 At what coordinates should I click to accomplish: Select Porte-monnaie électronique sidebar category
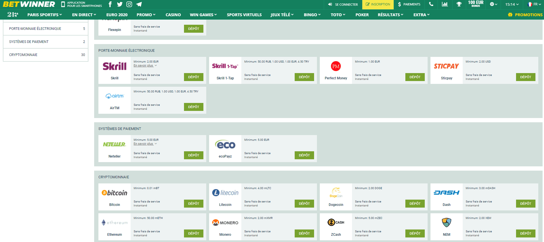pos(46,29)
